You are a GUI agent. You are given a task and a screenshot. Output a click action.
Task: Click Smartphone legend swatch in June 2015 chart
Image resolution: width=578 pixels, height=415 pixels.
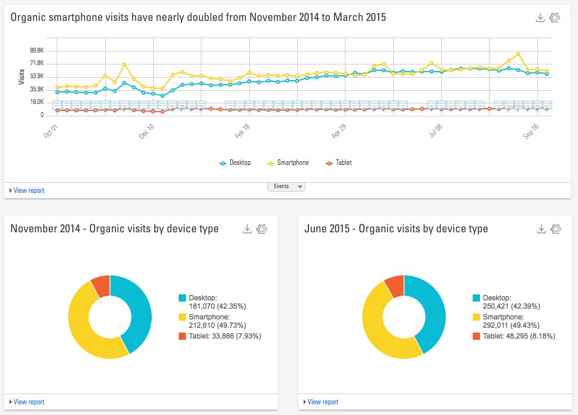click(476, 317)
